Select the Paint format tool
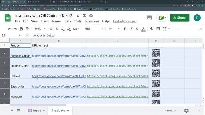This screenshot has height=115, width=205. point(28,29)
